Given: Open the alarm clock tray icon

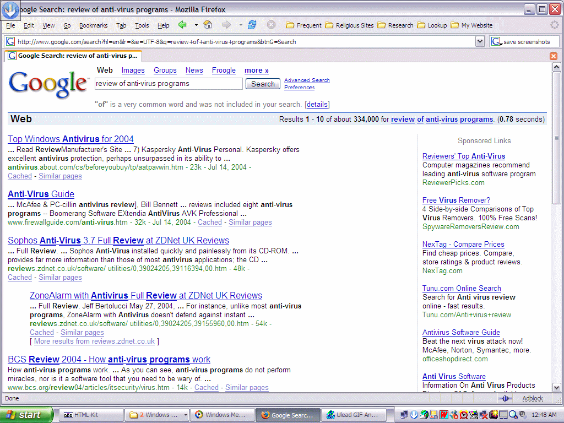Looking at the screenshot, I should 464,415.
